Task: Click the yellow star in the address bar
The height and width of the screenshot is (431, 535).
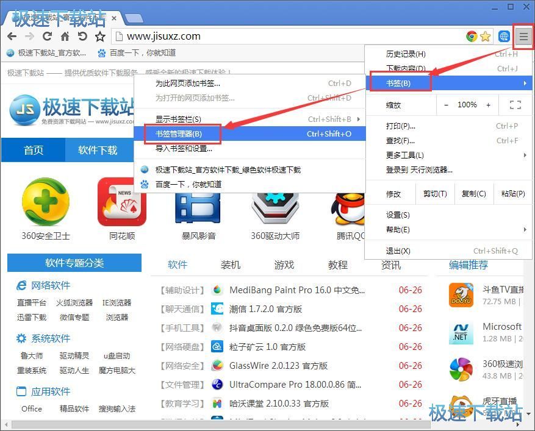Action: (x=485, y=36)
